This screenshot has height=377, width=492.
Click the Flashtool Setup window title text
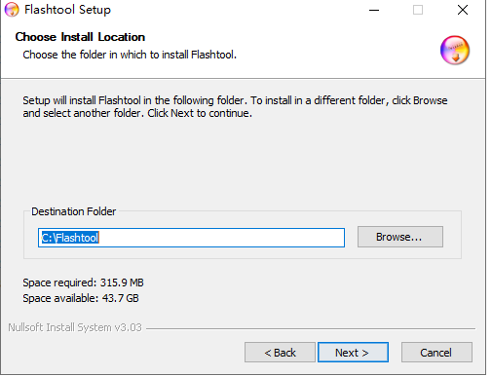click(x=67, y=10)
